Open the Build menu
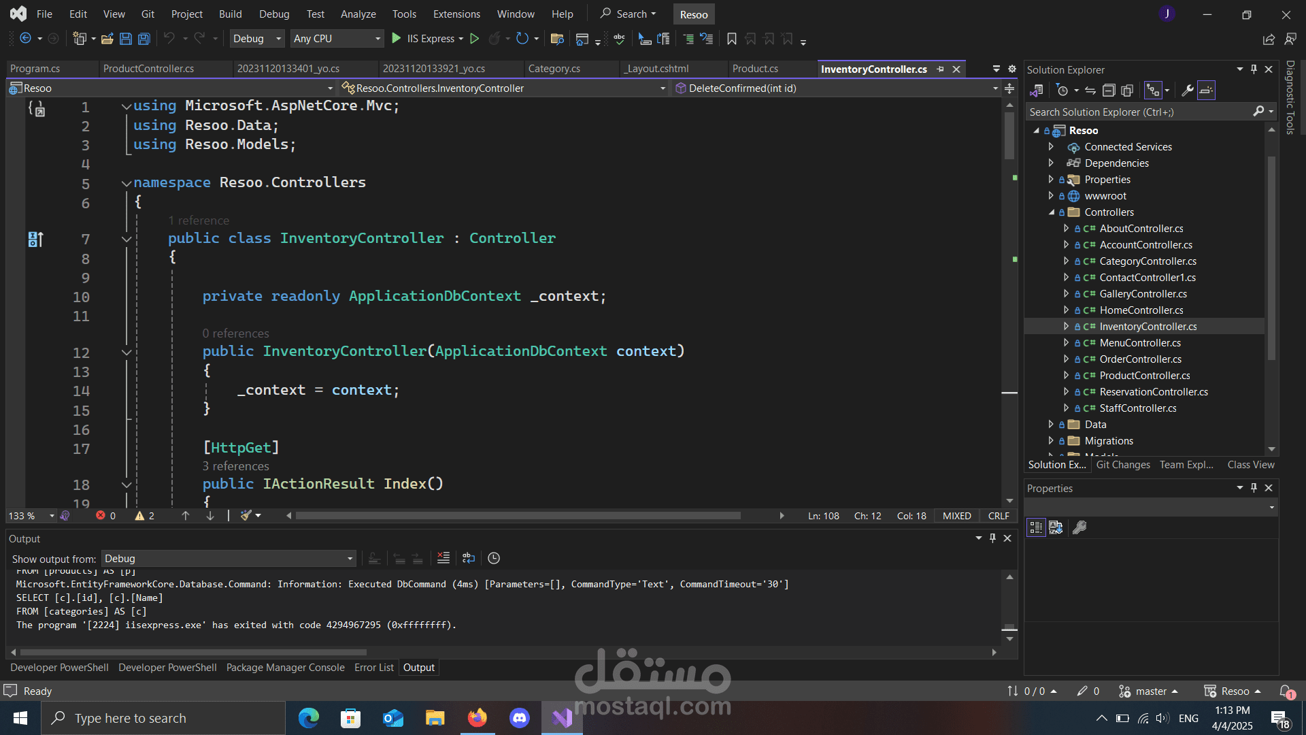 (x=230, y=14)
